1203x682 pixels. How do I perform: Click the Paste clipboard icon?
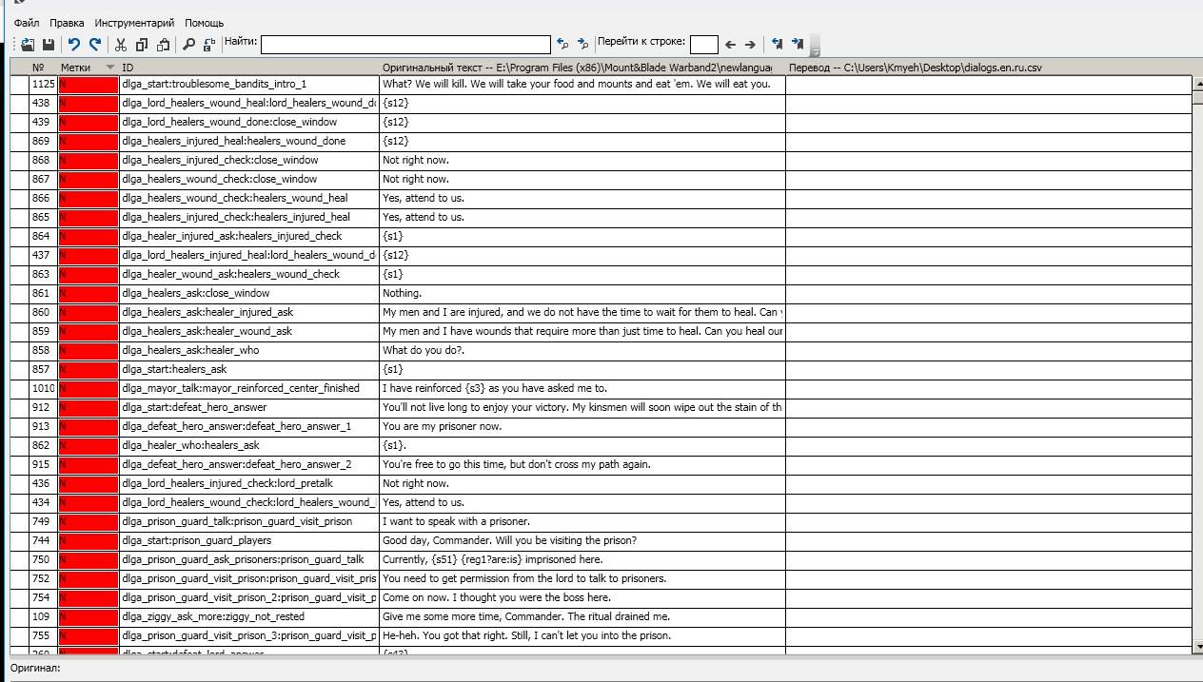pos(163,44)
